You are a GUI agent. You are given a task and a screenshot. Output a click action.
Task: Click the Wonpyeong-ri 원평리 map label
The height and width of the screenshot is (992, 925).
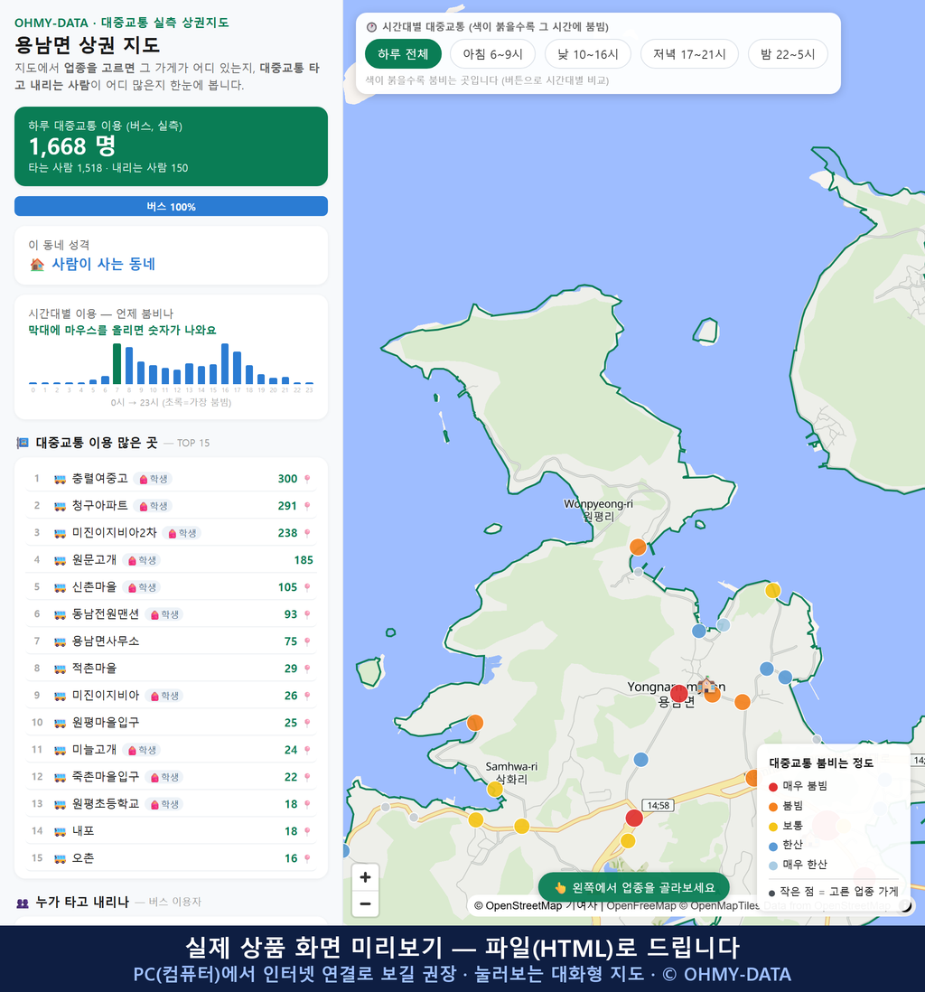point(598,510)
